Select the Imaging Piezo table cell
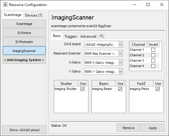The width and height of the screenshot is (169, 136). tap(141, 89)
